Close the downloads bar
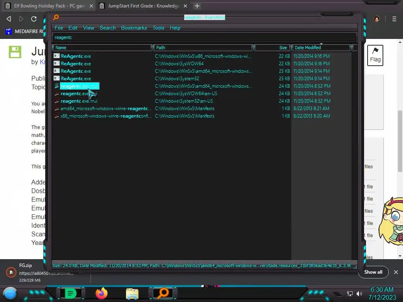This screenshot has height=302, width=403. click(x=396, y=272)
